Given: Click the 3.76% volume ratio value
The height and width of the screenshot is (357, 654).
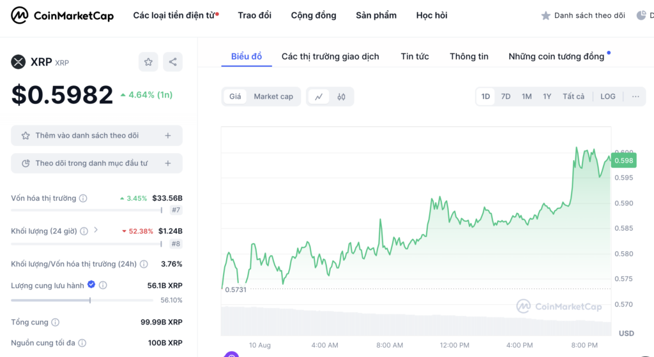Looking at the screenshot, I should pyautogui.click(x=171, y=264).
